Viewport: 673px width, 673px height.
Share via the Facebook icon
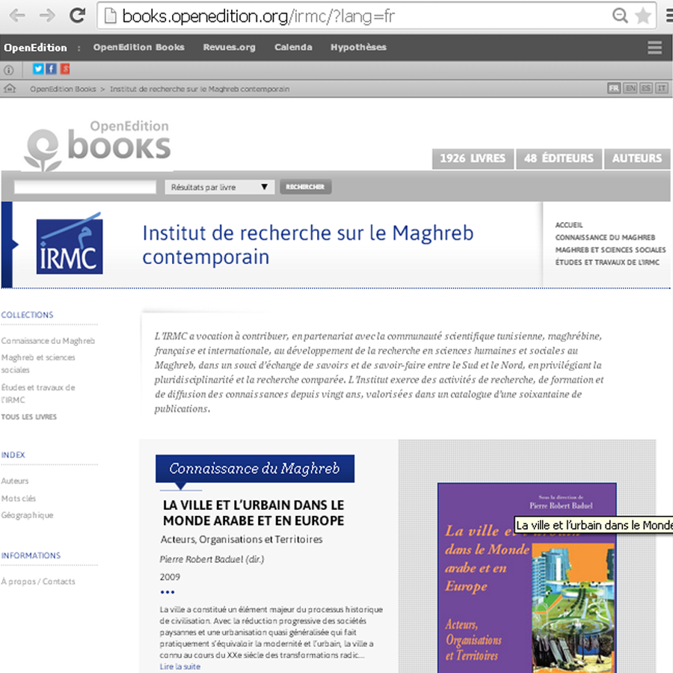point(52,69)
